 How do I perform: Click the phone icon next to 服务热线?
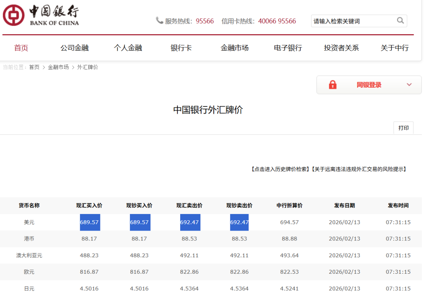click(x=159, y=20)
